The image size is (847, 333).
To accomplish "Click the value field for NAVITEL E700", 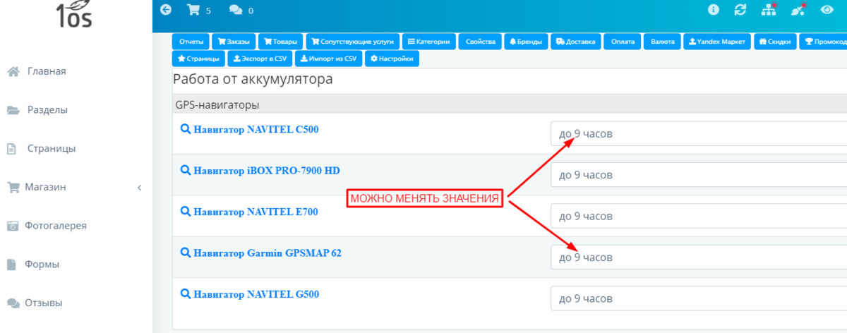I will [x=699, y=216].
